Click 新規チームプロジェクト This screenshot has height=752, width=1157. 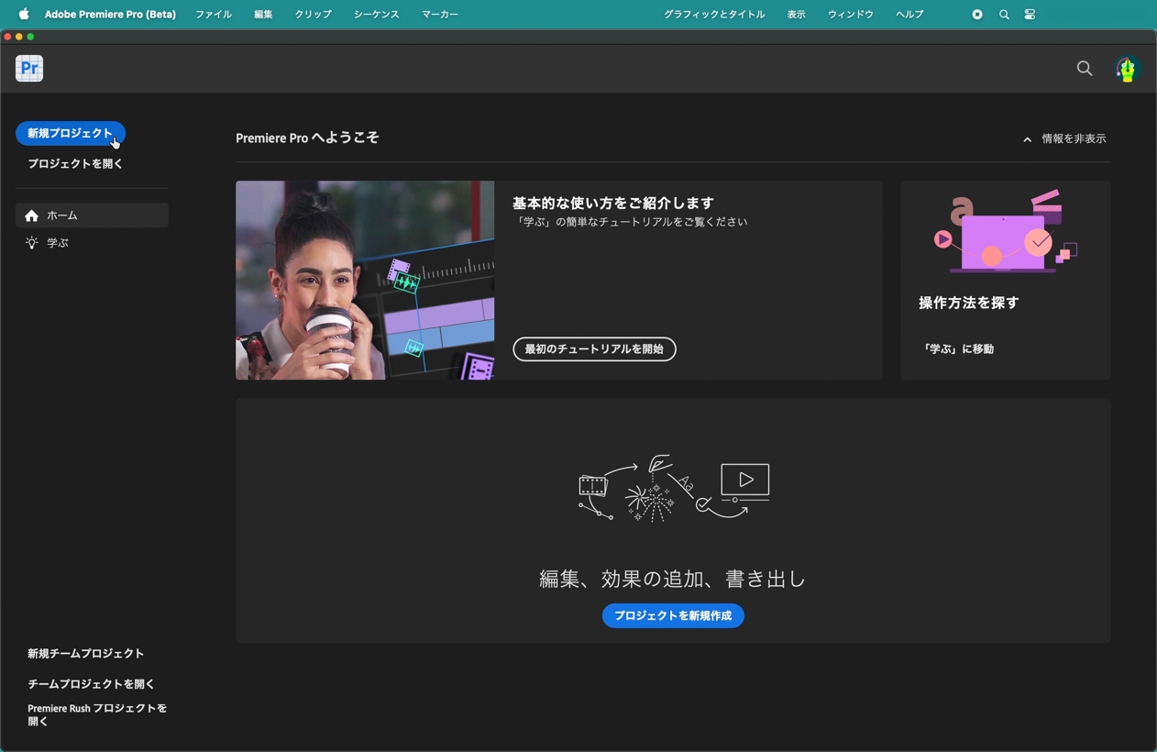(85, 654)
